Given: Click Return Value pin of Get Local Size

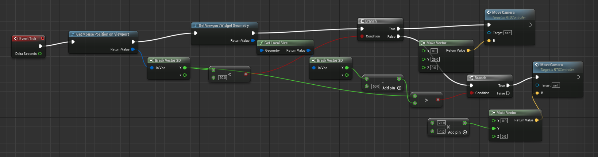Looking at the screenshot, I should coord(308,51).
